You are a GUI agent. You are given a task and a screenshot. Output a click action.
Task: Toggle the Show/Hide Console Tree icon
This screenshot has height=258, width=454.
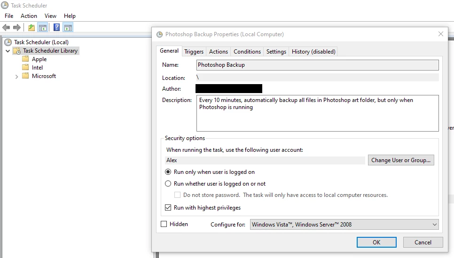click(x=43, y=28)
